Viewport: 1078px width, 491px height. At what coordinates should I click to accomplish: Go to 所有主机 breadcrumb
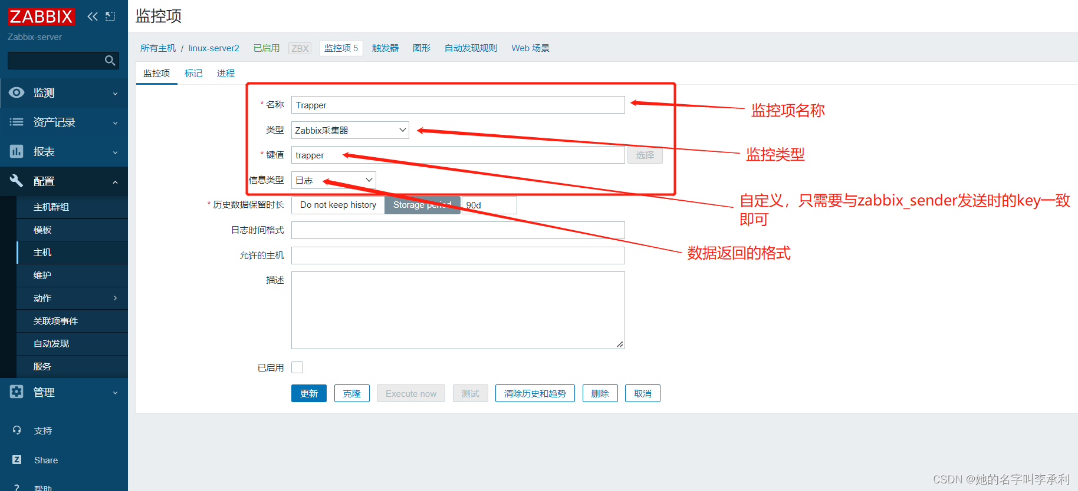(x=158, y=48)
